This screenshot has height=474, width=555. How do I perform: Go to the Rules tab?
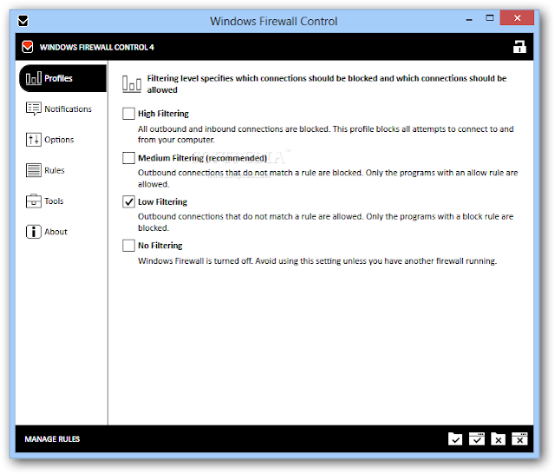coord(63,170)
